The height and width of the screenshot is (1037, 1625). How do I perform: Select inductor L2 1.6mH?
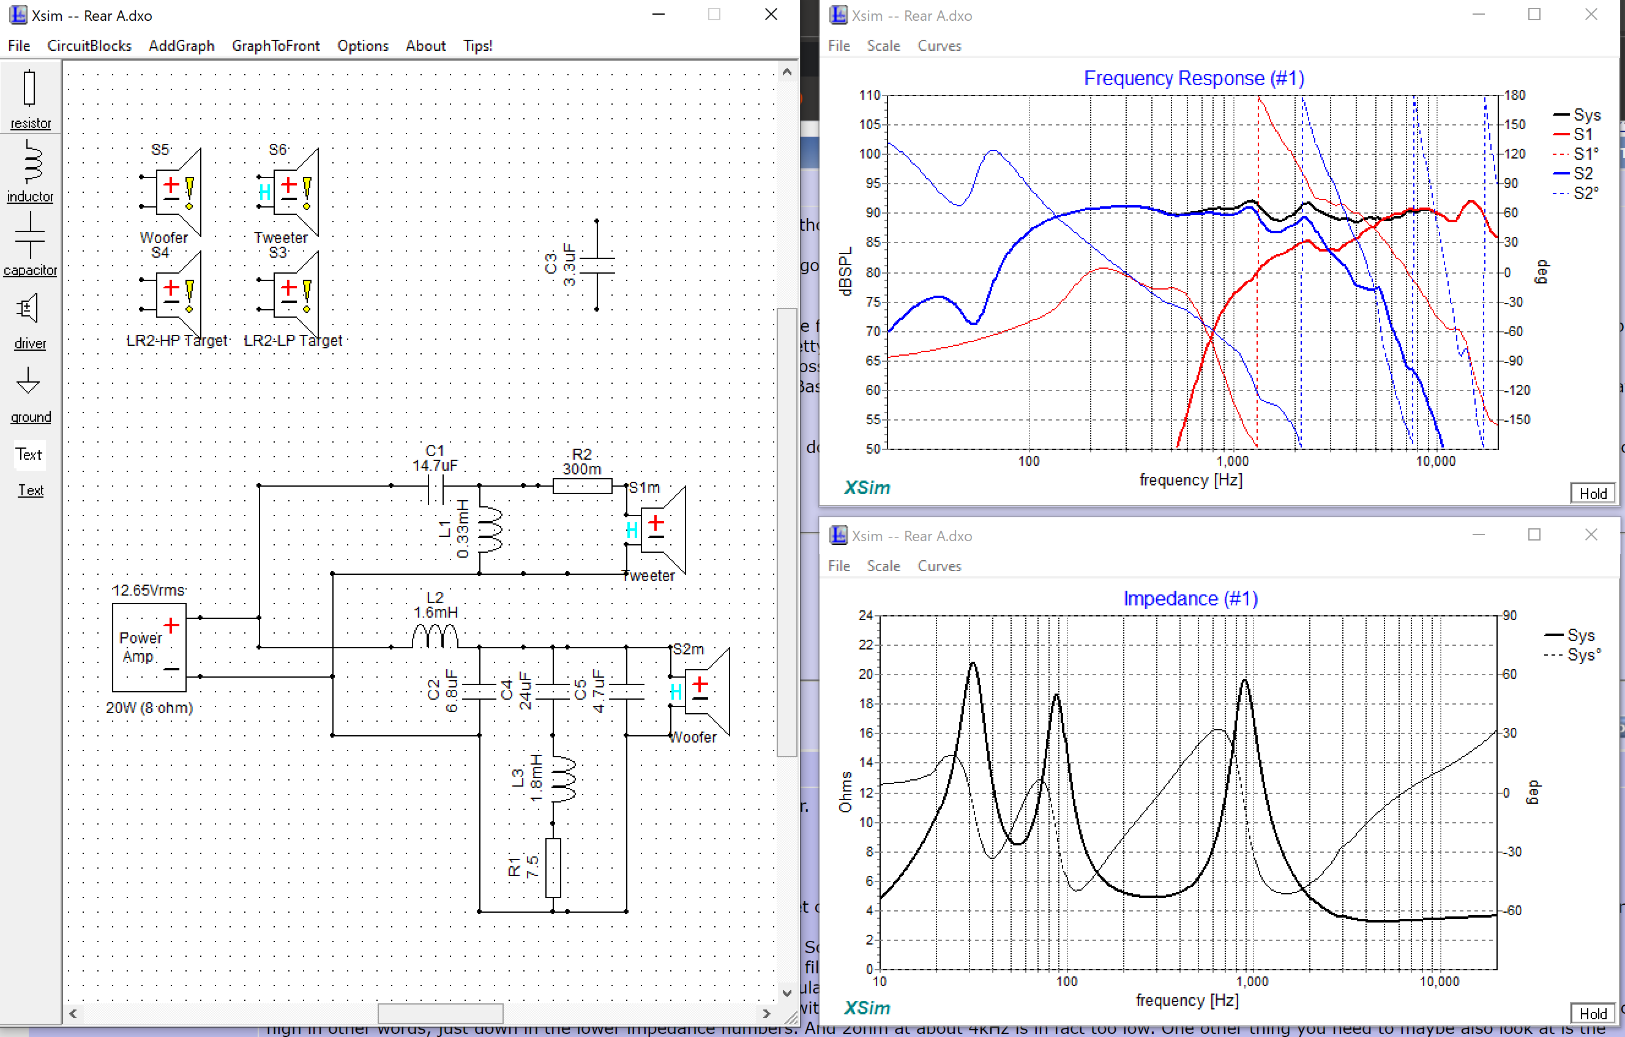pyautogui.click(x=436, y=636)
